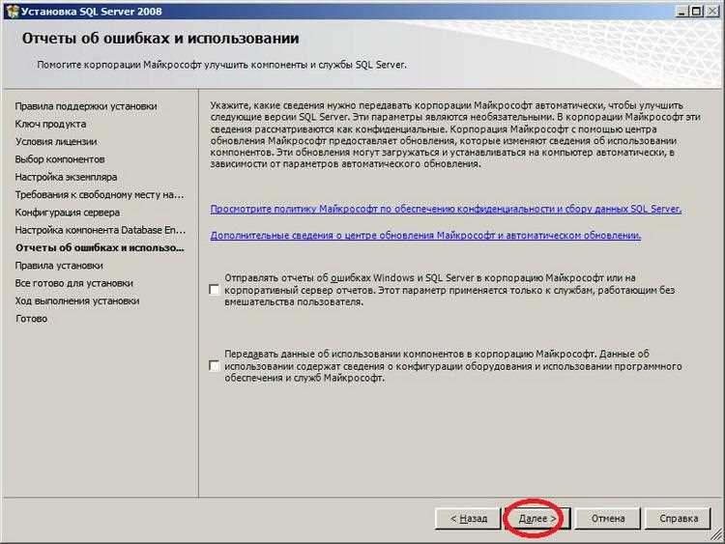Click the window resize grip corner

click(716, 536)
